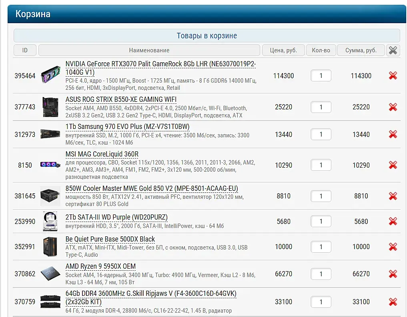The image size is (407, 317).
Task: Select product ID 253990
Action: click(25, 222)
